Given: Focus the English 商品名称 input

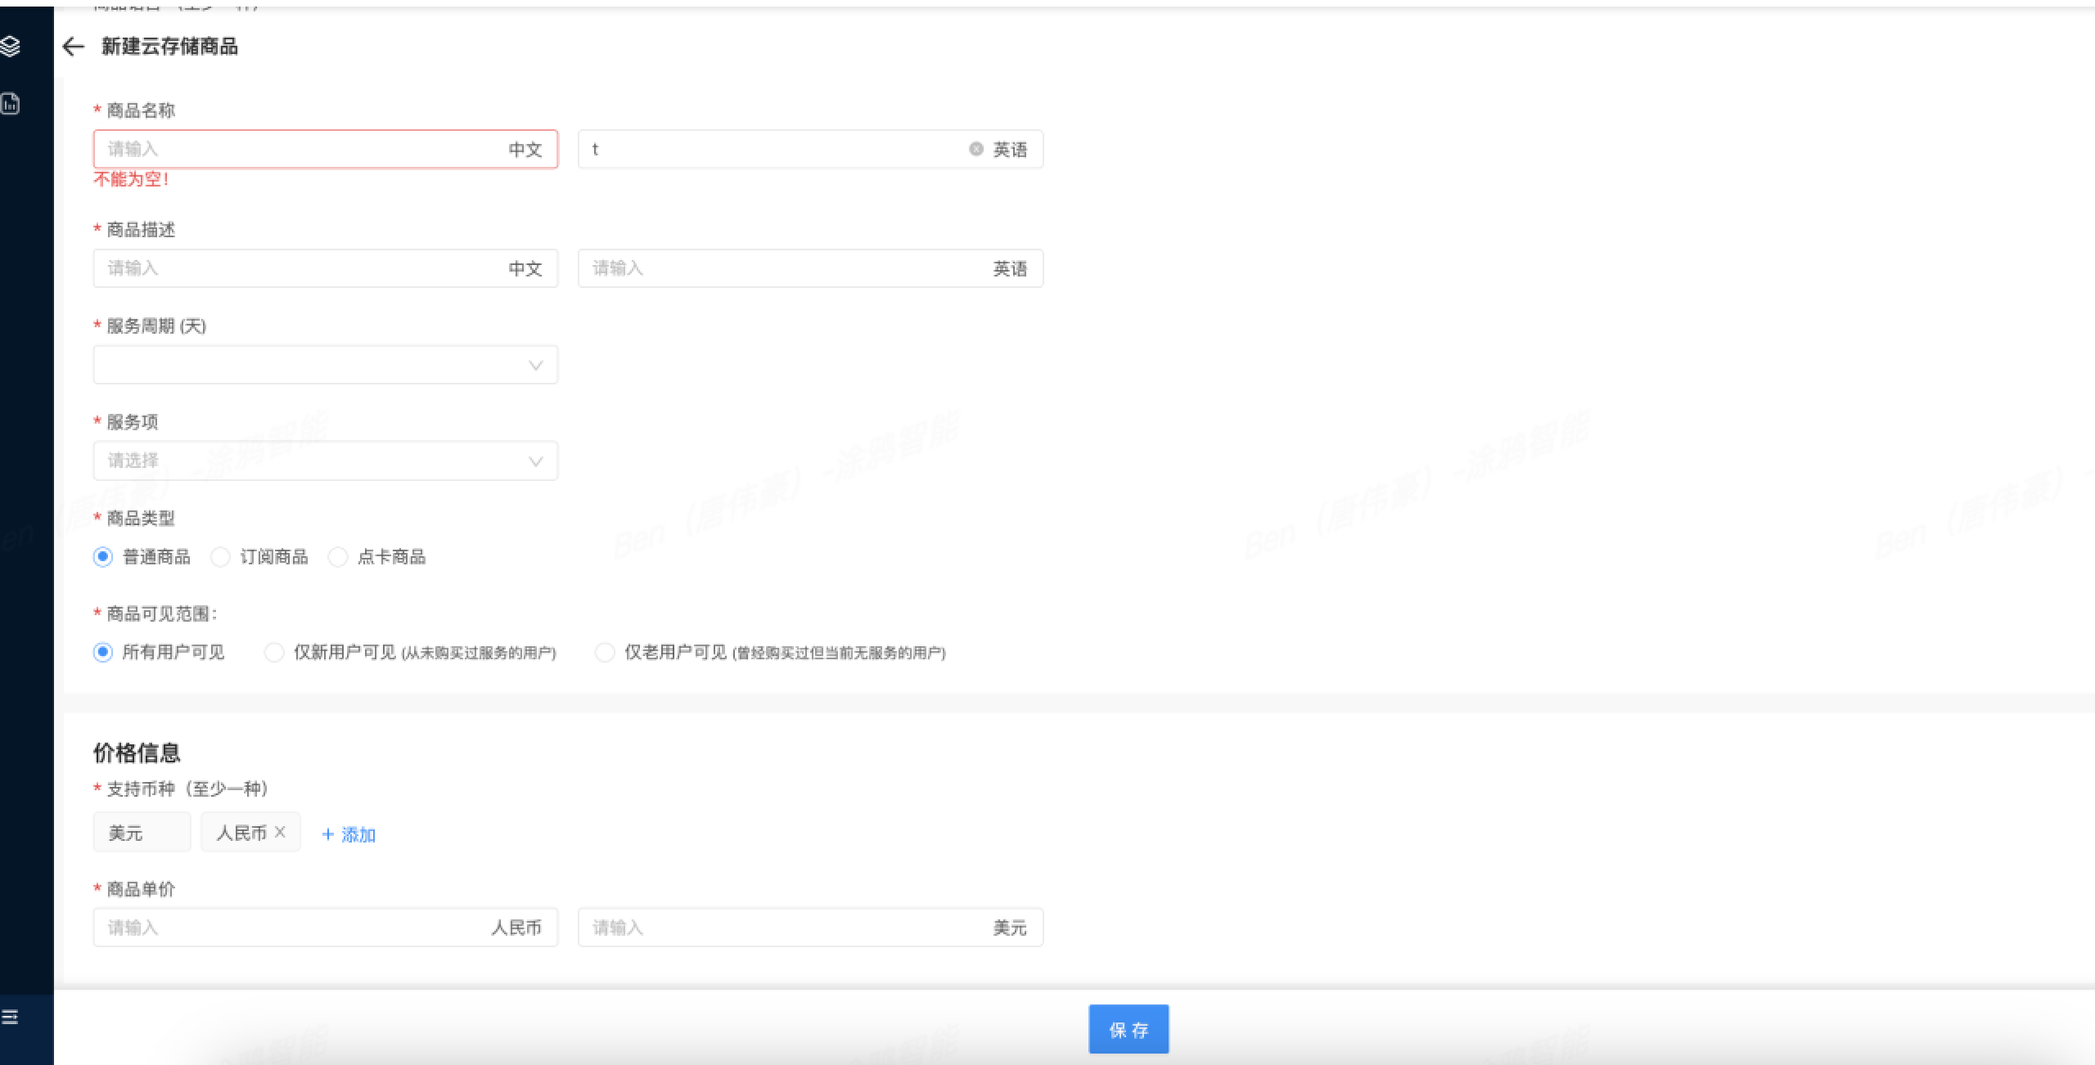Looking at the screenshot, I should [810, 149].
